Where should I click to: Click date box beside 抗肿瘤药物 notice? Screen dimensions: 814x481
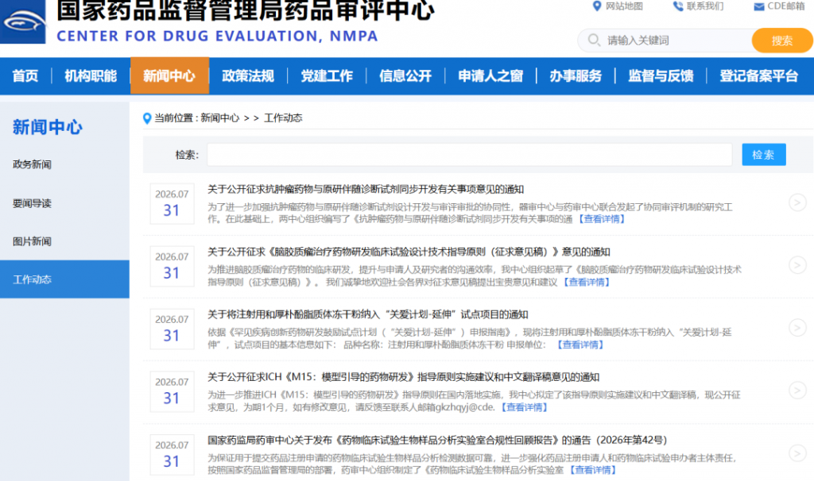tap(172, 203)
